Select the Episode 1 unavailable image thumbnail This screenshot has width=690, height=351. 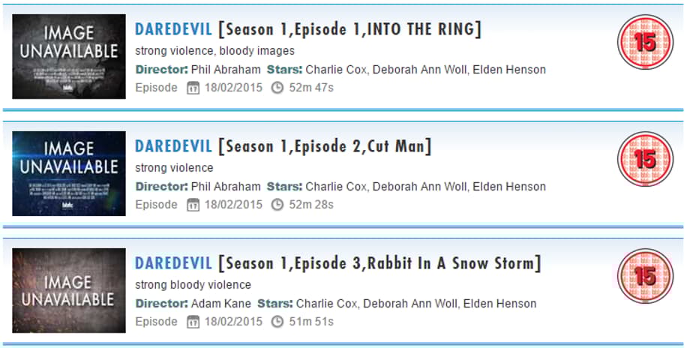click(x=69, y=57)
